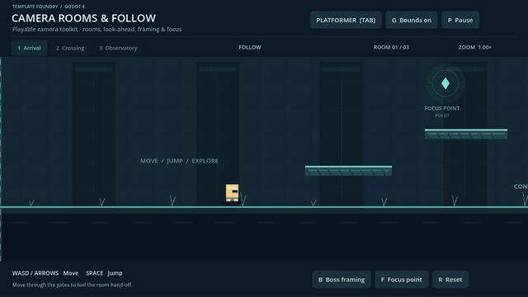Image resolution: width=528 pixels, height=297 pixels.
Task: Click the ROOM 01 / 03 indicator
Action: (x=391, y=47)
